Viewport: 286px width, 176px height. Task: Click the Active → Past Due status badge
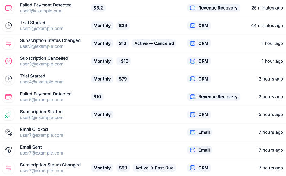pos(154,168)
